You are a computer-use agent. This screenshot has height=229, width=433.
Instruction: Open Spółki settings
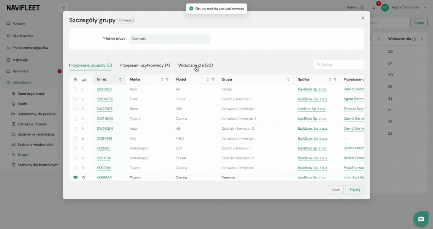point(22,104)
